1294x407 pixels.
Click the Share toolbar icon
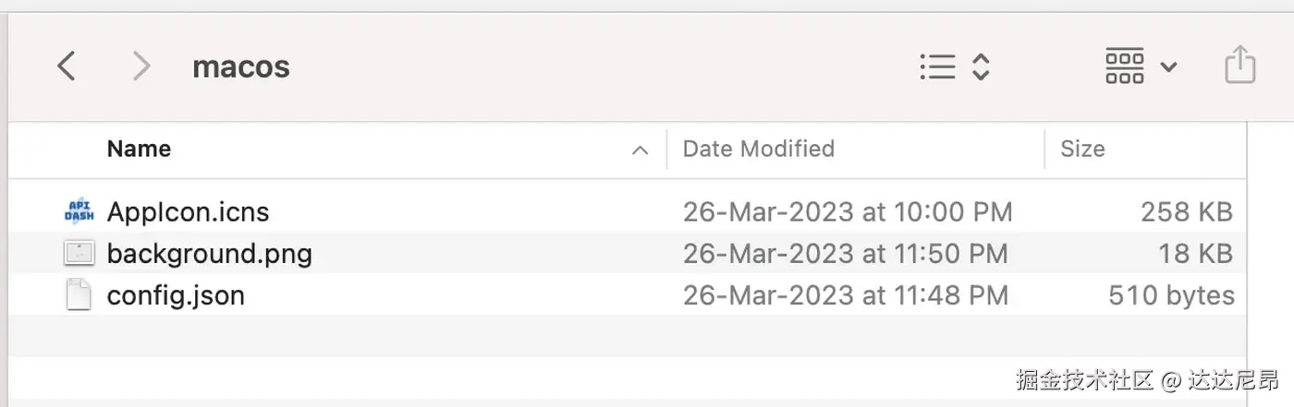tap(1239, 66)
